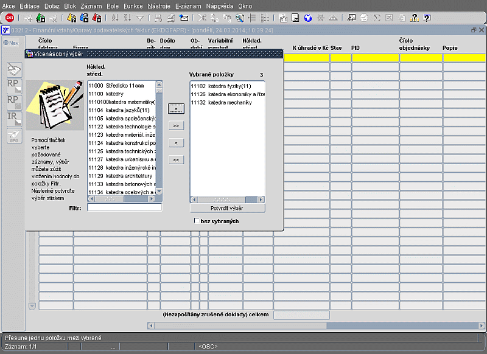Screen dimensions: 487x354
Task: Open the Funkce menu
Action: (133, 5)
